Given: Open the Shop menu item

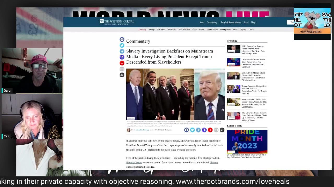Looking at the screenshot, I should pos(253,22).
